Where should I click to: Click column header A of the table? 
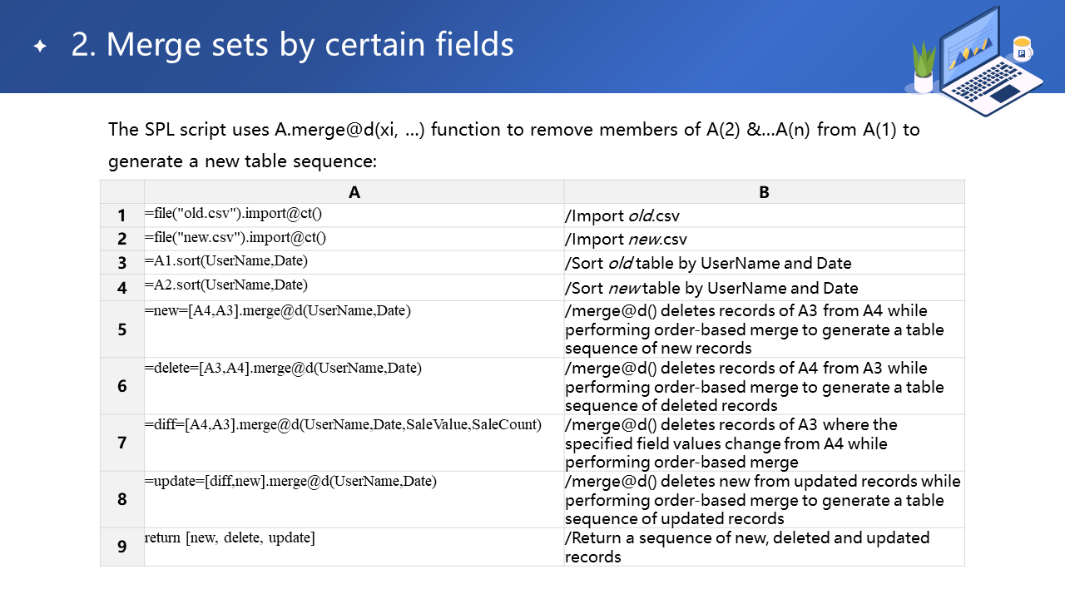click(354, 192)
